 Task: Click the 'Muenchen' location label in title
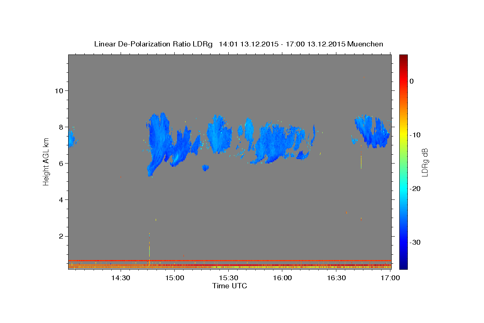[x=366, y=44]
